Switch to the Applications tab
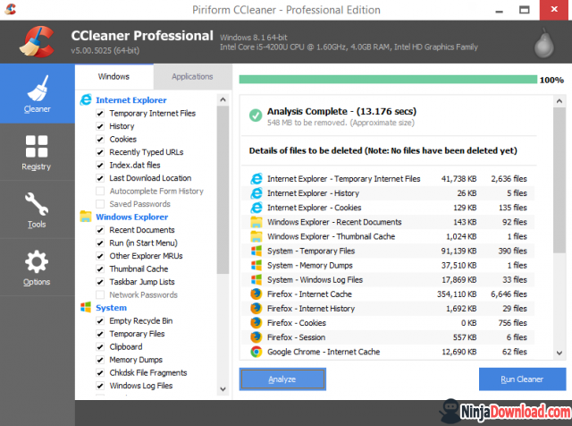The image size is (572, 426). coord(192,77)
